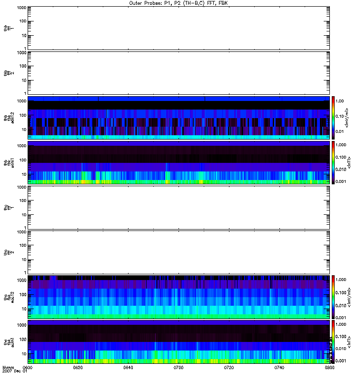Click the 0600 time axis label

(28, 367)
